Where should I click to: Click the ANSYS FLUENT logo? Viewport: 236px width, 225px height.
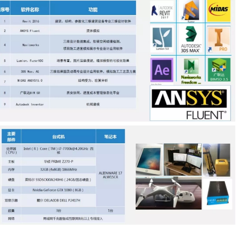coord(190,103)
